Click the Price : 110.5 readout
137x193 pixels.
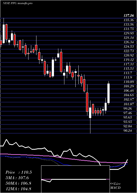click(x=19, y=172)
